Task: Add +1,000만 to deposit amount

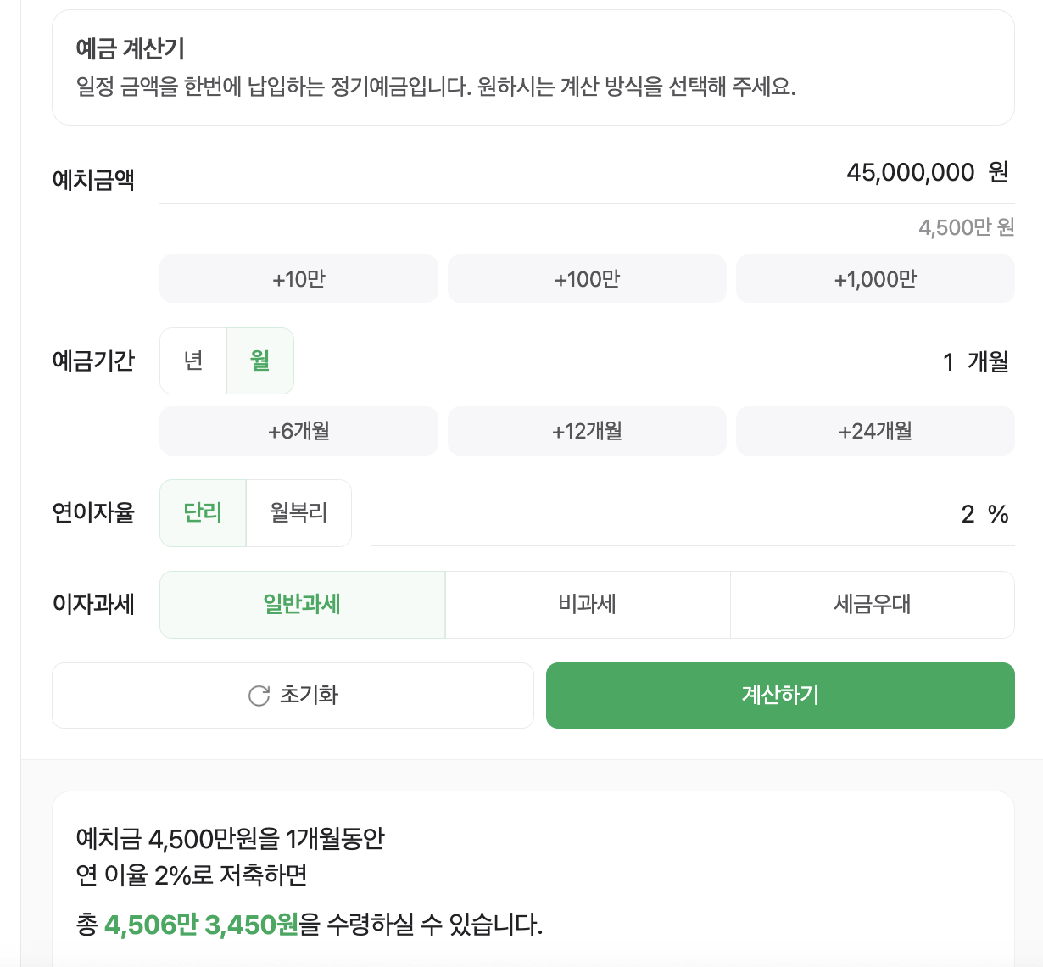Action: 875,279
